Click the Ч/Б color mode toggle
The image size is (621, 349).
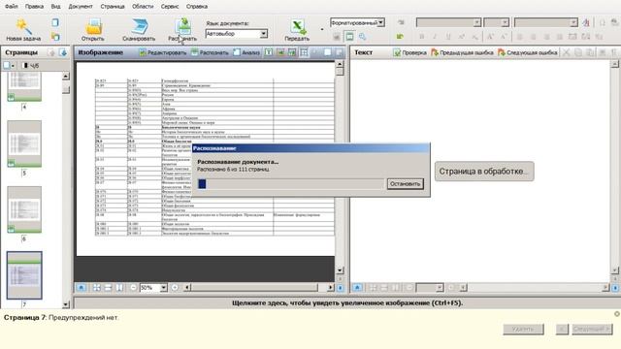pos(31,66)
